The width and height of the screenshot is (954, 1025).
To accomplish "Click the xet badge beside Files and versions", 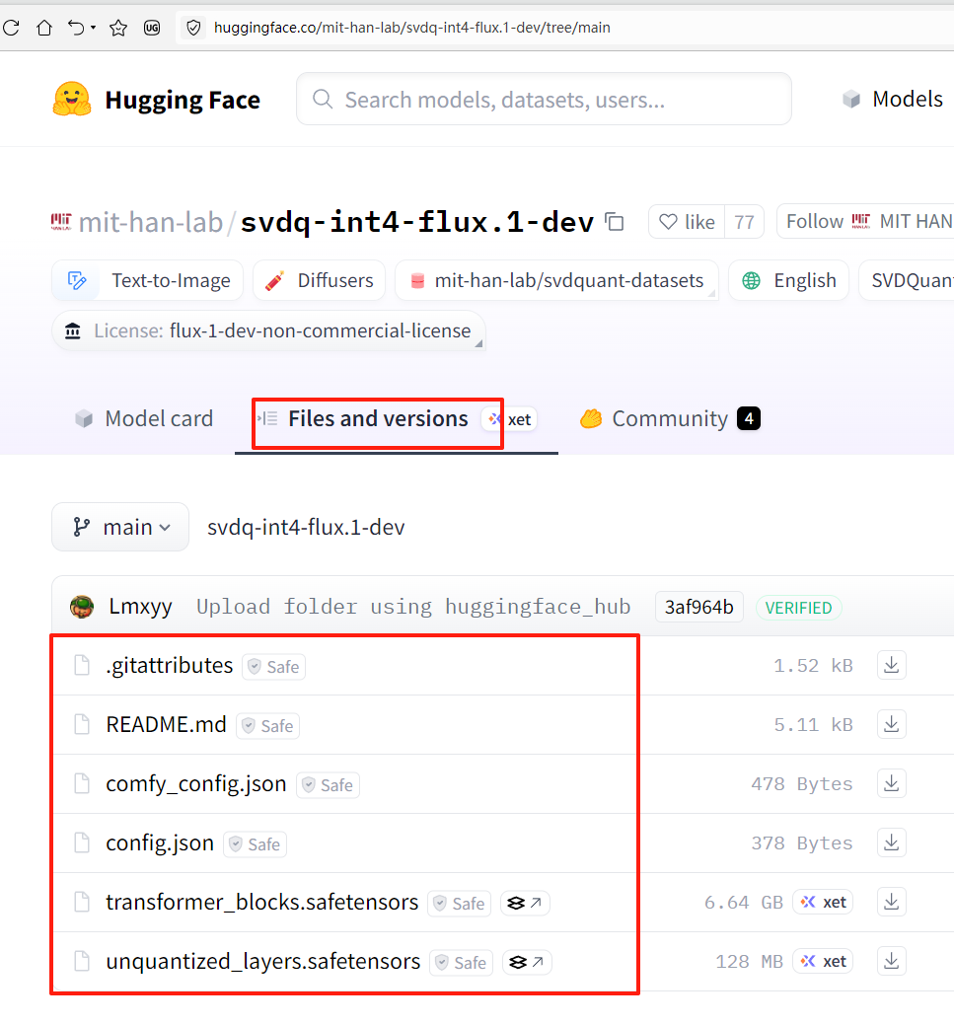I will click(510, 419).
